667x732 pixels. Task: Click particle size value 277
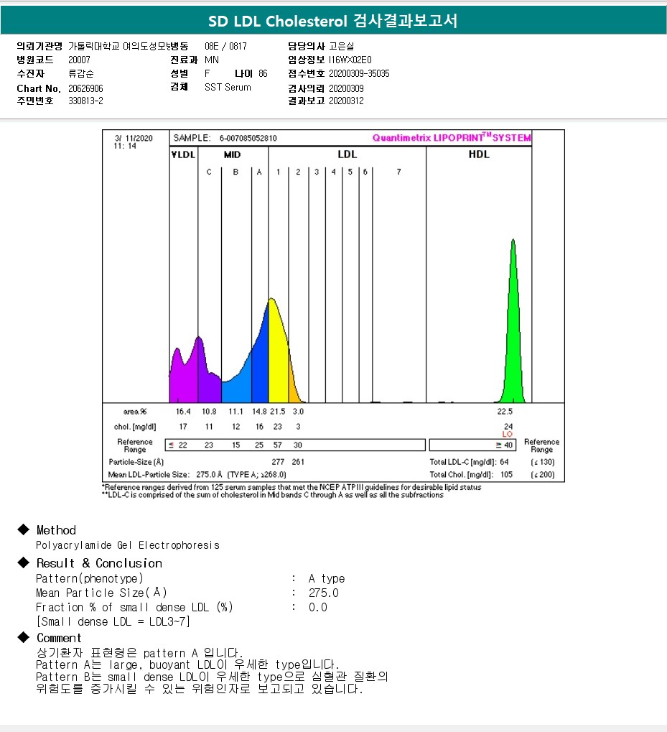tap(278, 462)
